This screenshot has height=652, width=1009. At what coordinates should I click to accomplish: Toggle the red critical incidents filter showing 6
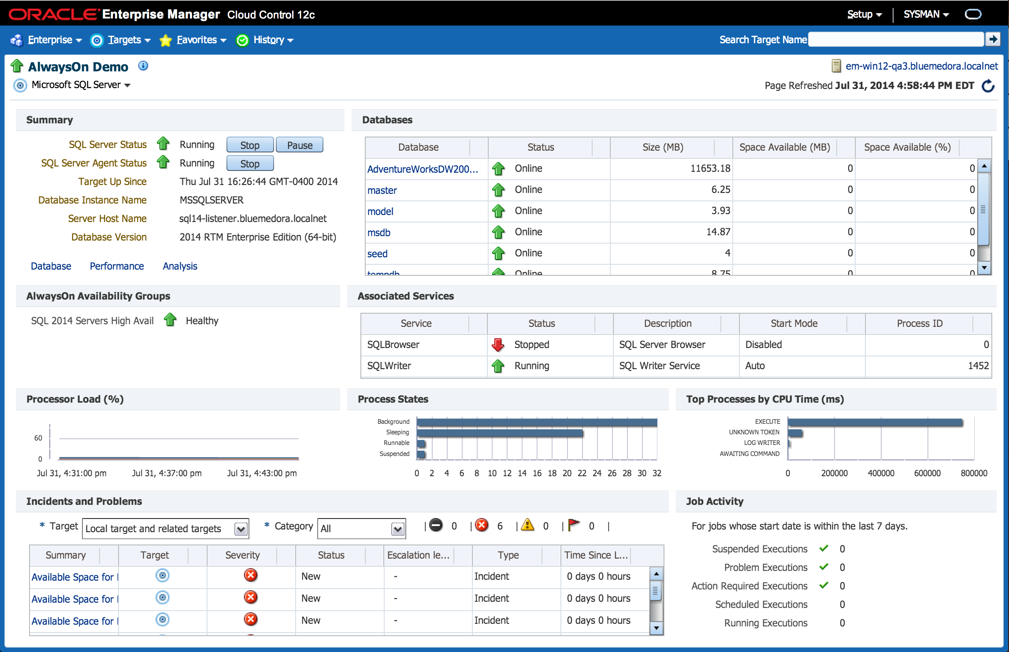point(482,525)
